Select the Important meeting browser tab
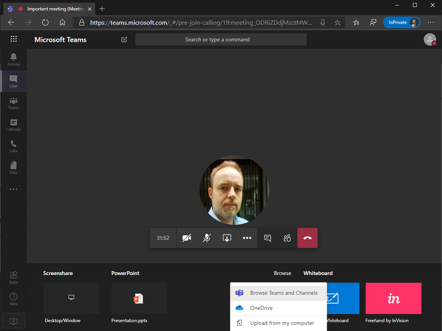Screen dimensions: 442x331 click(x=49, y=9)
